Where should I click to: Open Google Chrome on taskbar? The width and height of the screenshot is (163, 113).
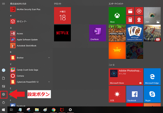[54, 110]
